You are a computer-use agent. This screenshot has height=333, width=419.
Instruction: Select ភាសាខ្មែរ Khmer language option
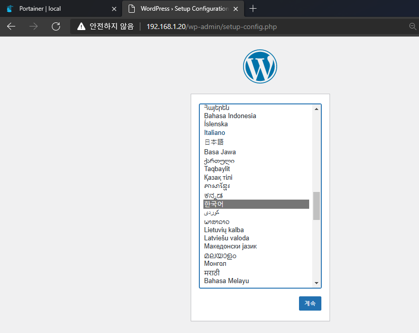tap(256, 186)
